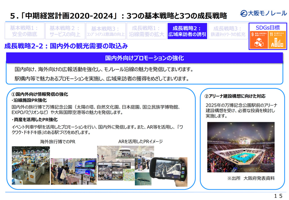The image size is (289, 200).
Task: Click the caption 海外旅行博でのPR
Action: (x=58, y=142)
